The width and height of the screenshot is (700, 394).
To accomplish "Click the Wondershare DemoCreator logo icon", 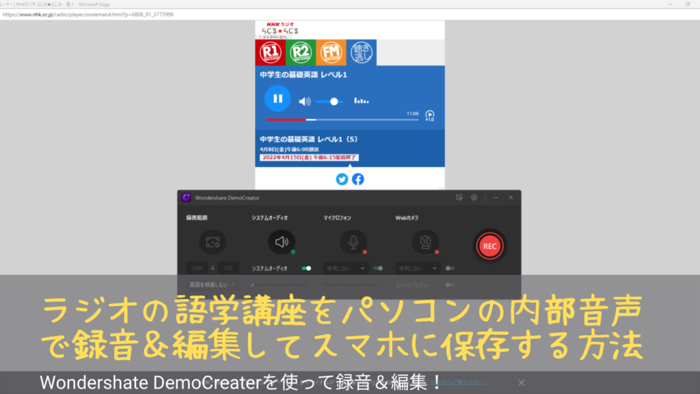I will (186, 197).
